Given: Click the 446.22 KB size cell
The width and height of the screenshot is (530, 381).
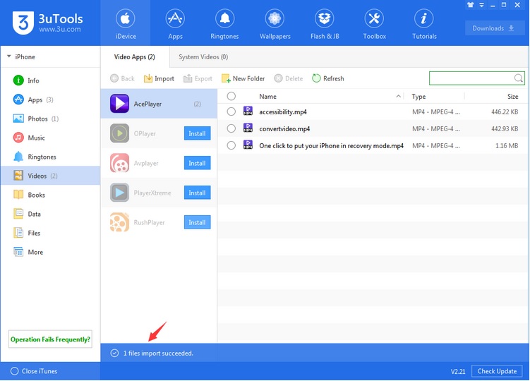Looking at the screenshot, I should point(505,112).
